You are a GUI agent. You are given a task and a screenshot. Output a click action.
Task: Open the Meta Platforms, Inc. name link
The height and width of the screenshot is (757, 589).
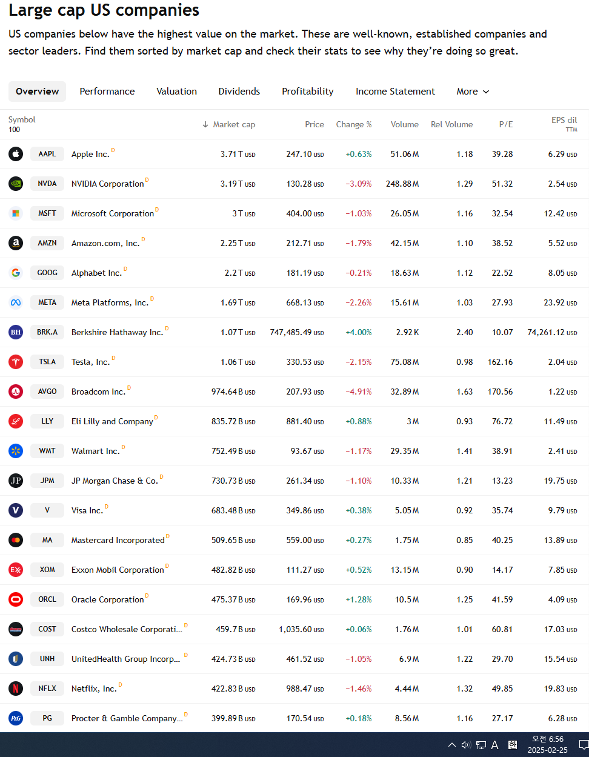(110, 302)
